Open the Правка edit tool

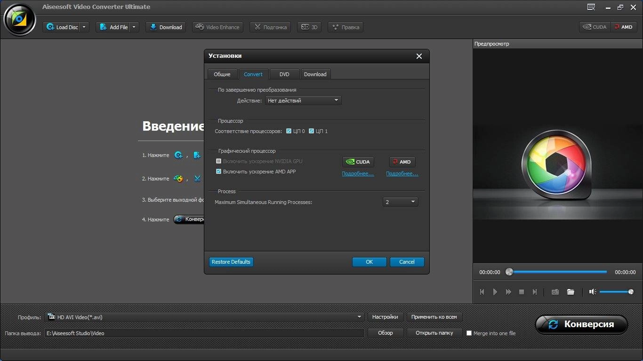click(346, 27)
